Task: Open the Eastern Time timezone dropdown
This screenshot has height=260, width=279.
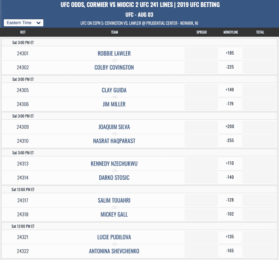Action: 23,23
